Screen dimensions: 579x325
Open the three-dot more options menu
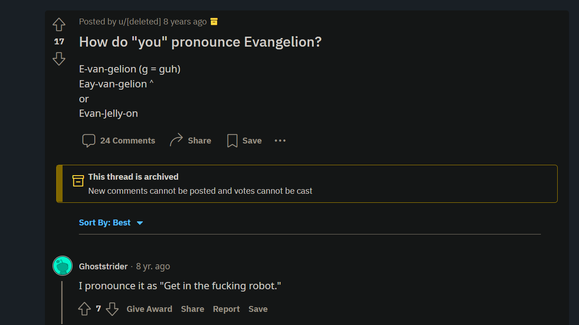tap(280, 141)
